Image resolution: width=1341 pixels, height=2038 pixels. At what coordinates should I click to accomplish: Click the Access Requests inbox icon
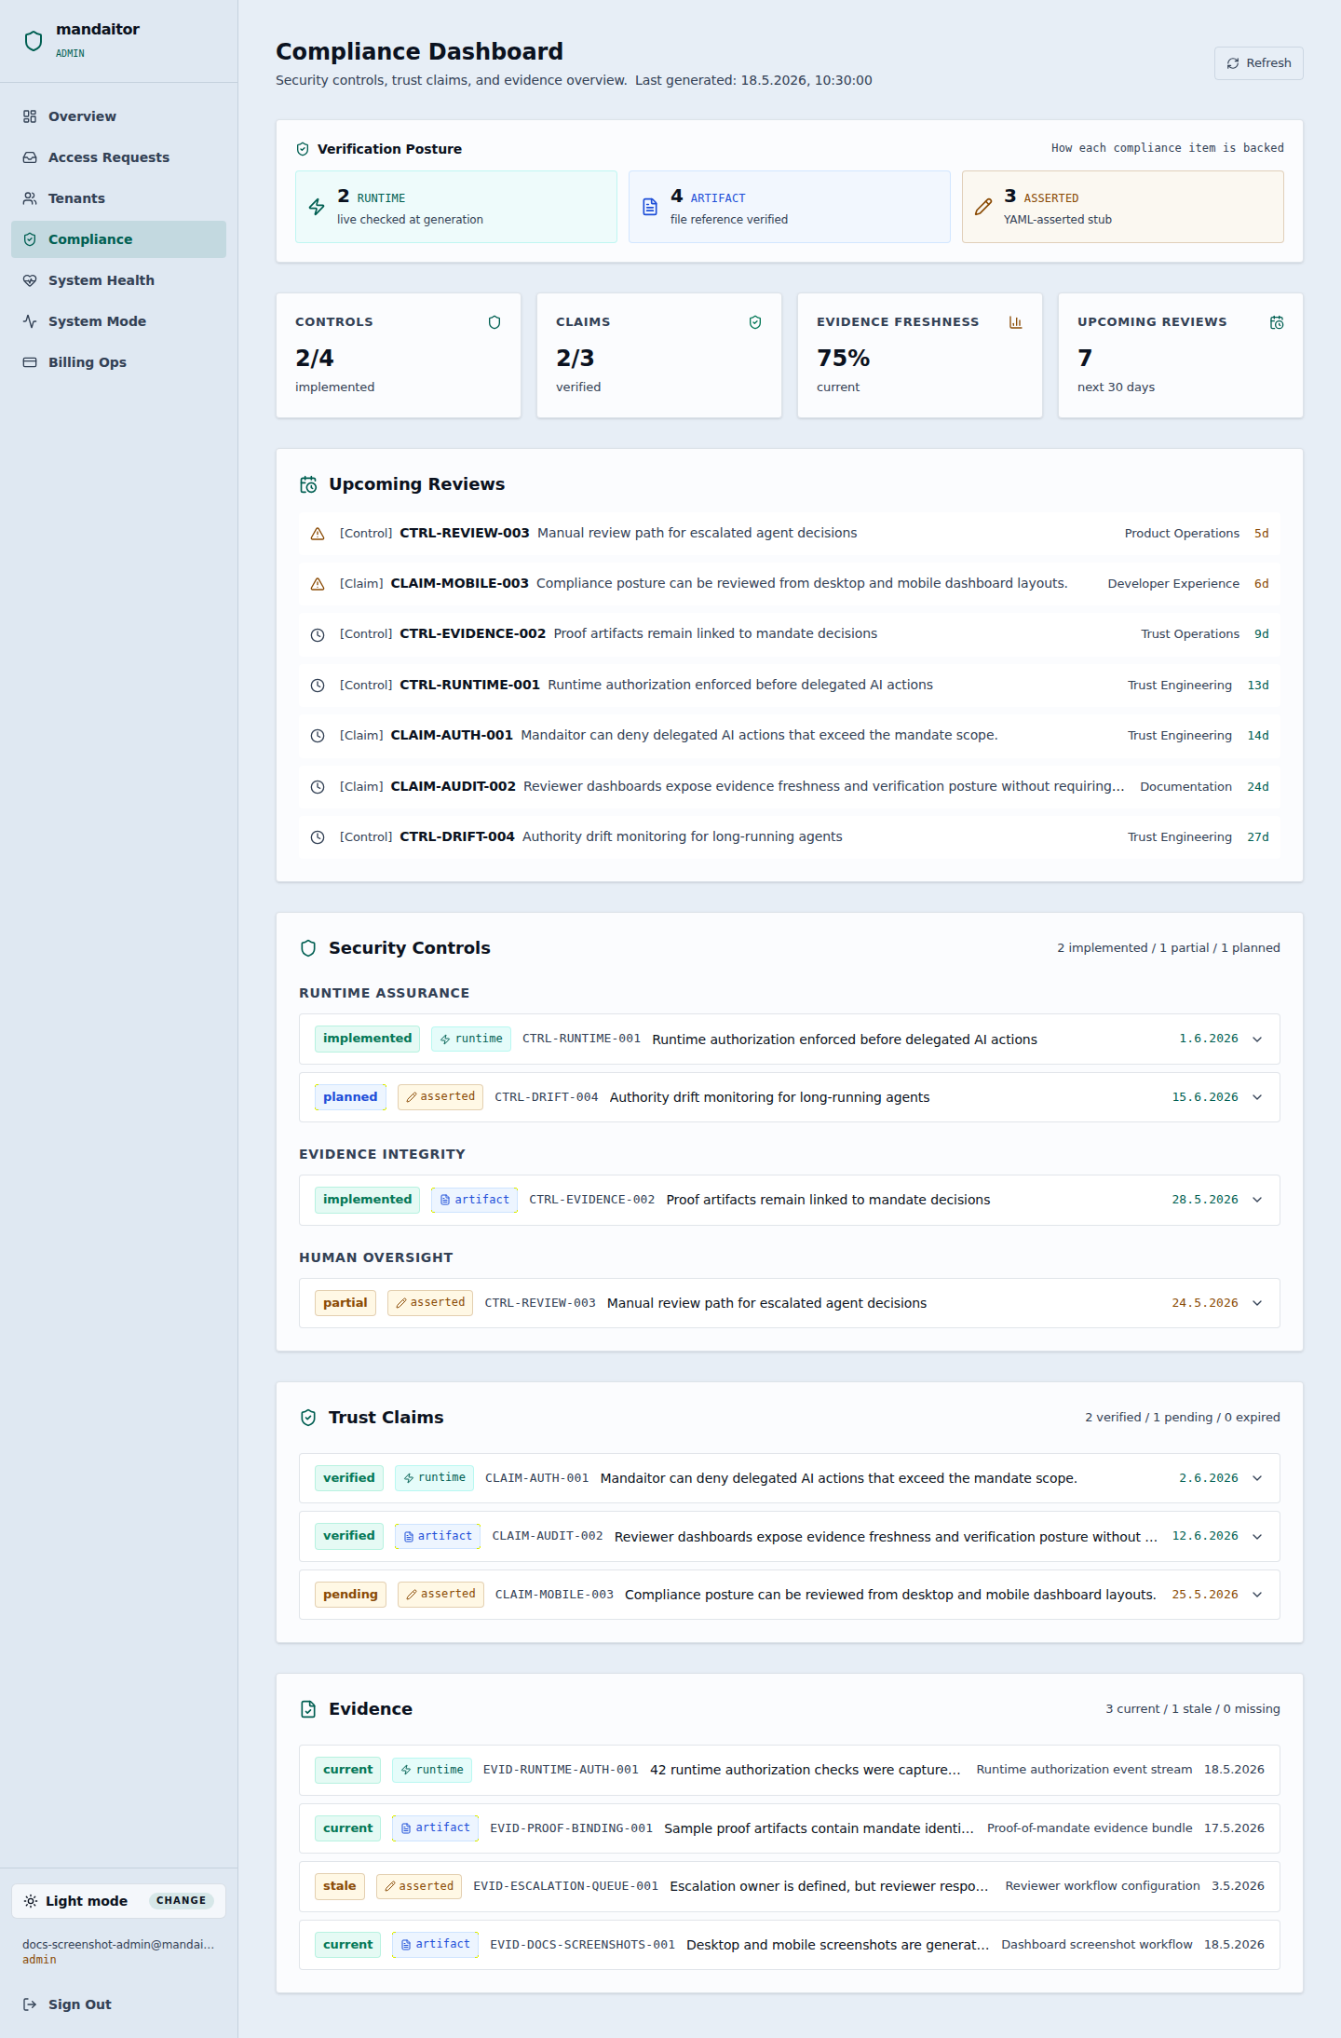(x=30, y=157)
